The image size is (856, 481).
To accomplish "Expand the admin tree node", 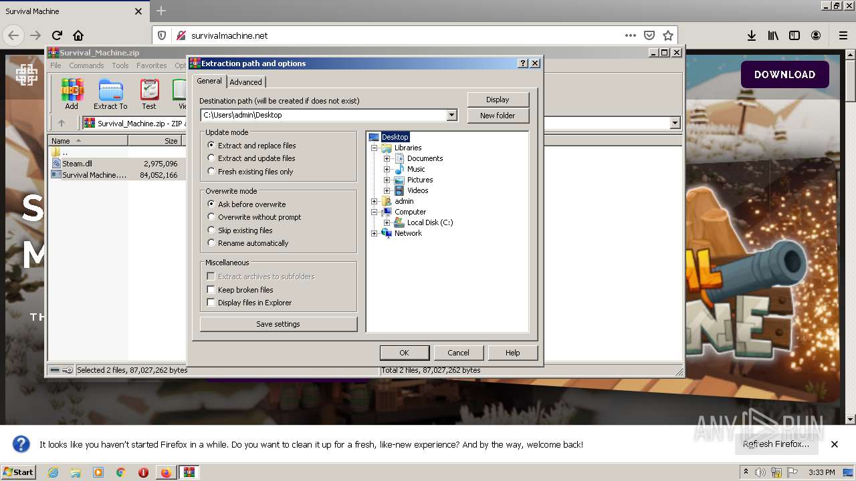I will pyautogui.click(x=374, y=201).
